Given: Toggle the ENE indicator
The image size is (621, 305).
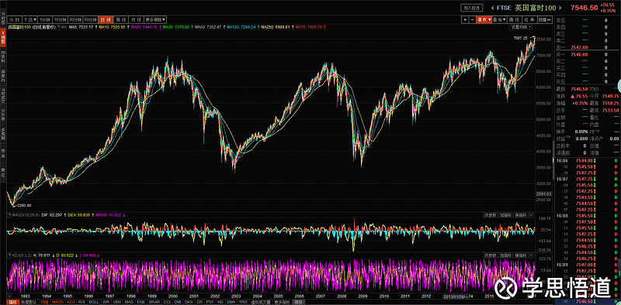Looking at the screenshot, I should pos(141,302).
